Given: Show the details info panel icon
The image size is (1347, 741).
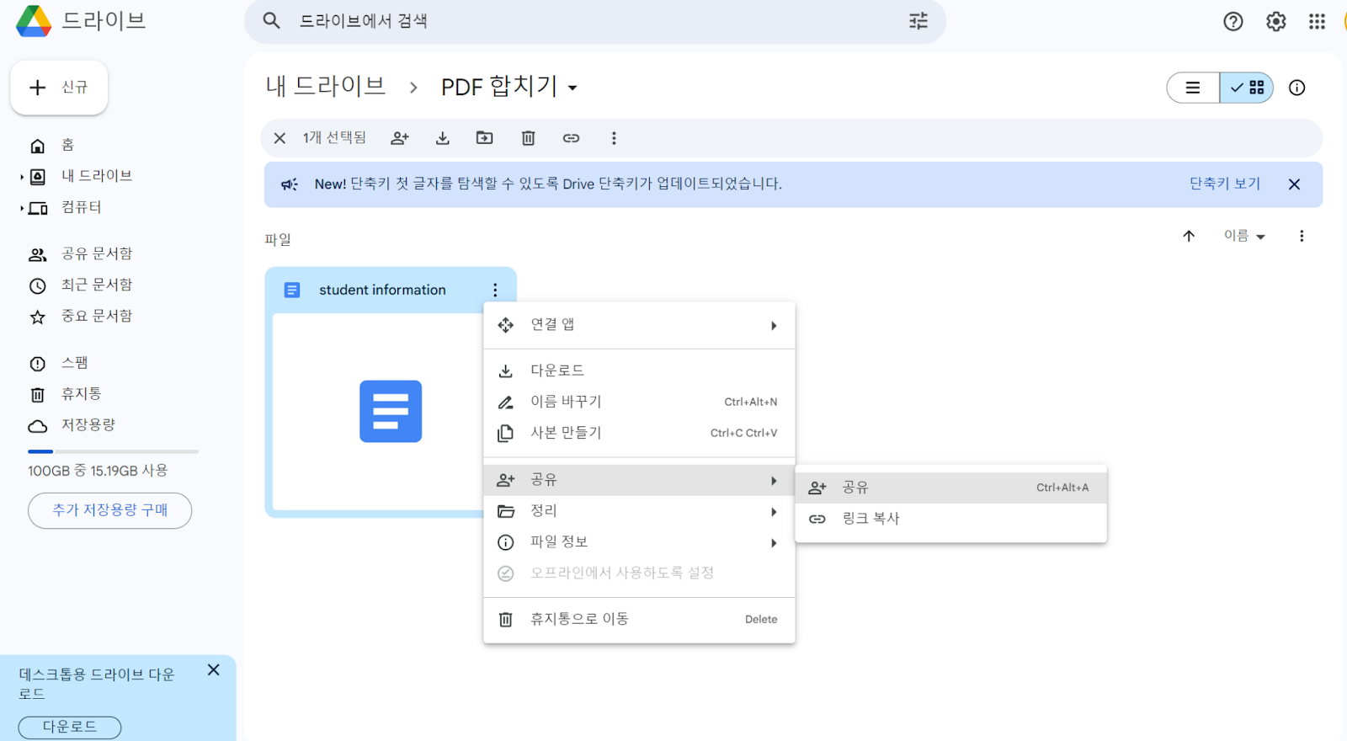Looking at the screenshot, I should point(1296,88).
